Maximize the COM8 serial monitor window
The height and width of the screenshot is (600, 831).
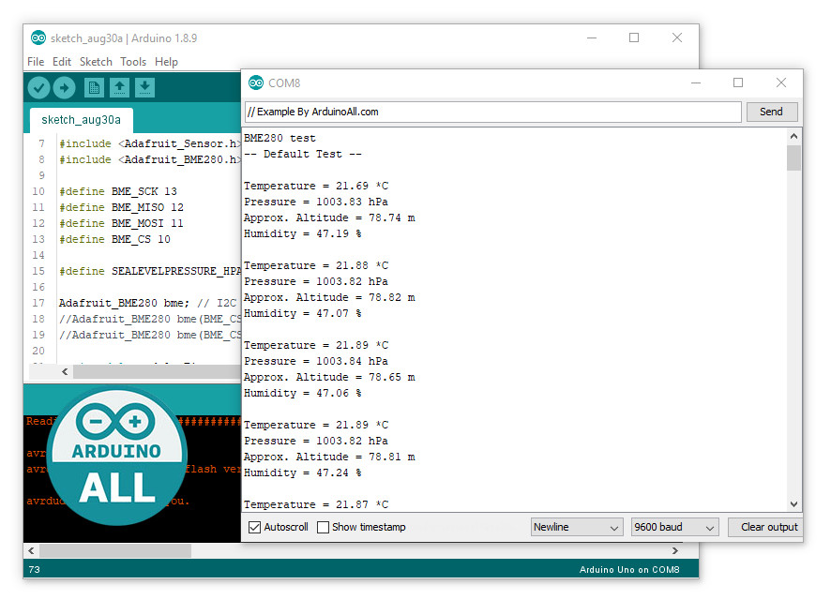coord(738,82)
